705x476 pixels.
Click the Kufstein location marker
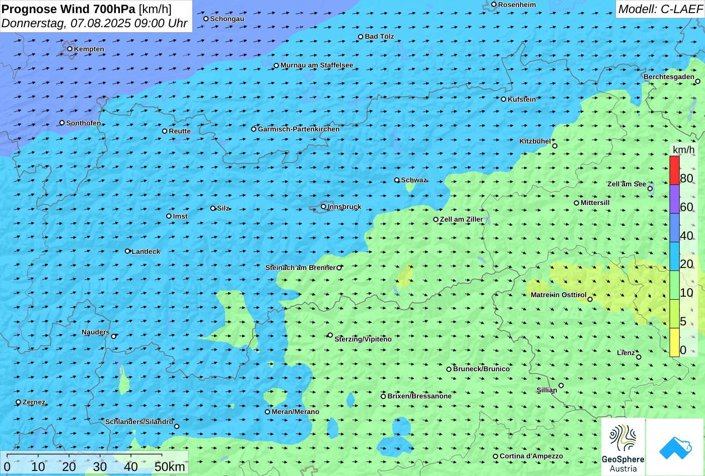(x=504, y=99)
